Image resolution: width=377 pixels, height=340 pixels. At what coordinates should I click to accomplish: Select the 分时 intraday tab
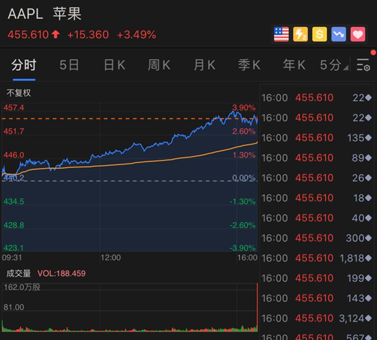pos(24,65)
